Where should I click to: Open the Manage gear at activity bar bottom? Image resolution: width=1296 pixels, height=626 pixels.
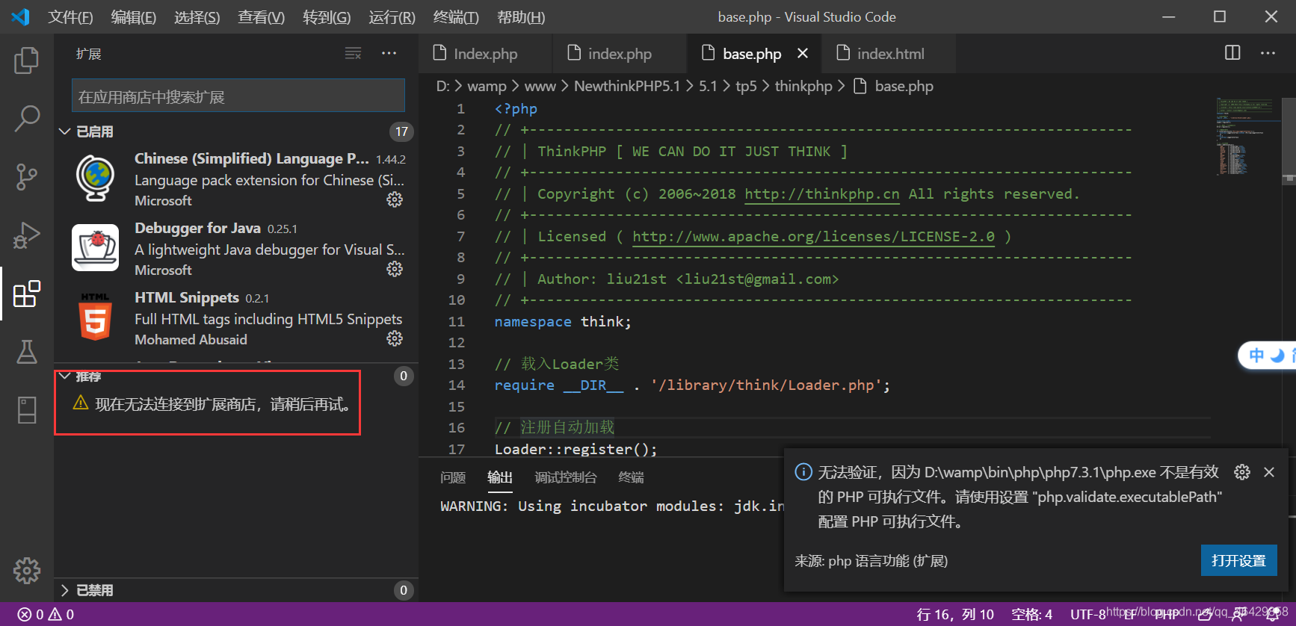pos(27,571)
